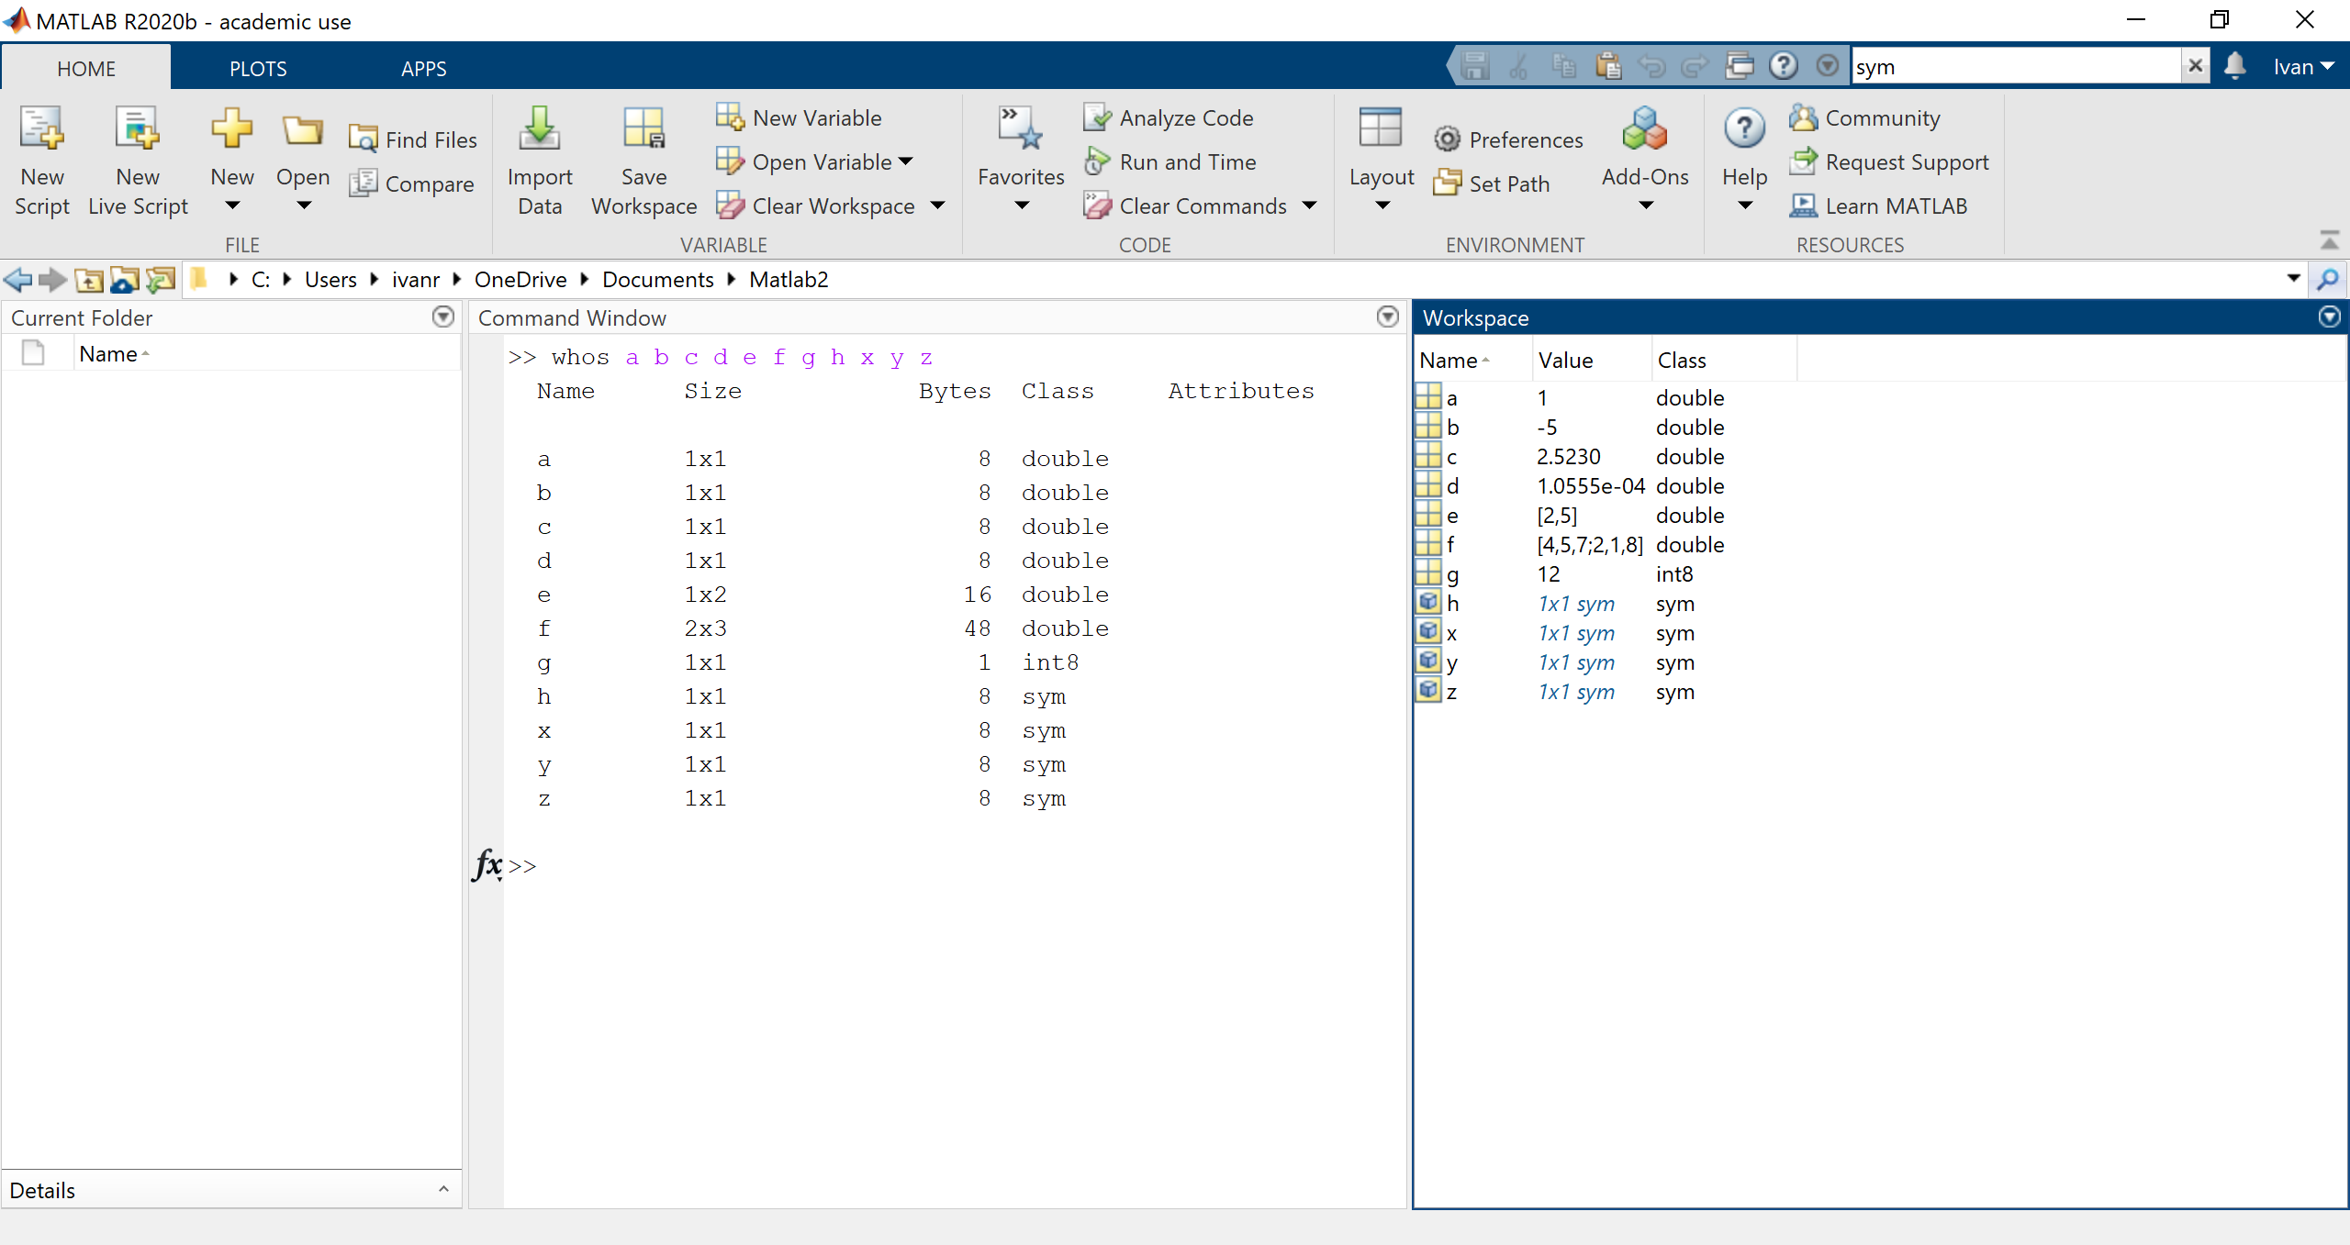Click the documentation search field
The width and height of the screenshot is (2350, 1245).
pos(2016,67)
